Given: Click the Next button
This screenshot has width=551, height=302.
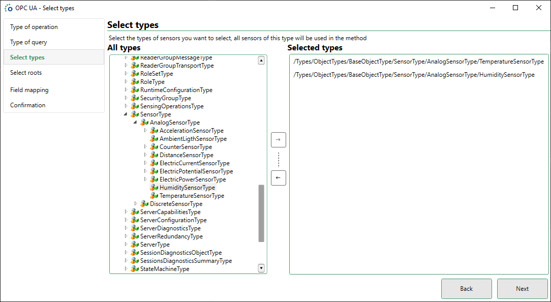Looking at the screenshot, I should [x=522, y=288].
